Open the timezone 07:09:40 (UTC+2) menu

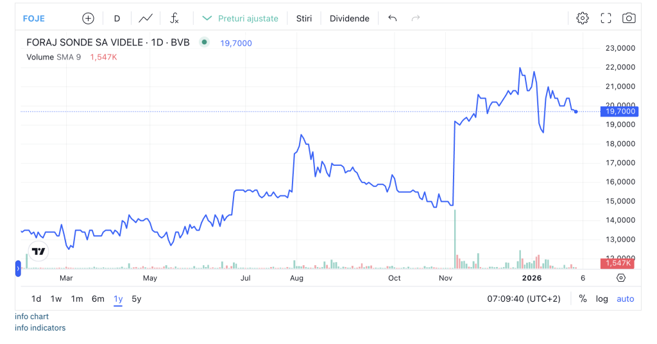point(524,299)
